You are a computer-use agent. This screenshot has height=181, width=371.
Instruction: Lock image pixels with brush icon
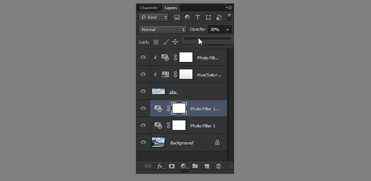point(166,42)
